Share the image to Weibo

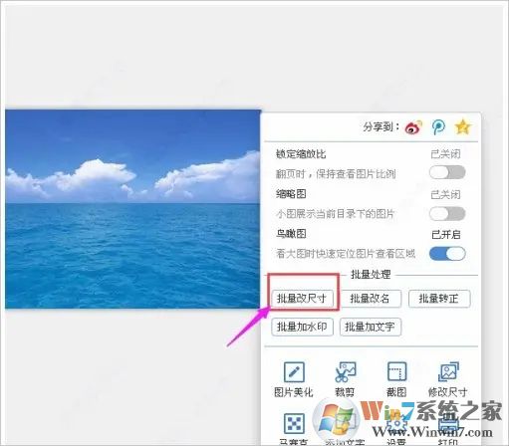pos(413,127)
